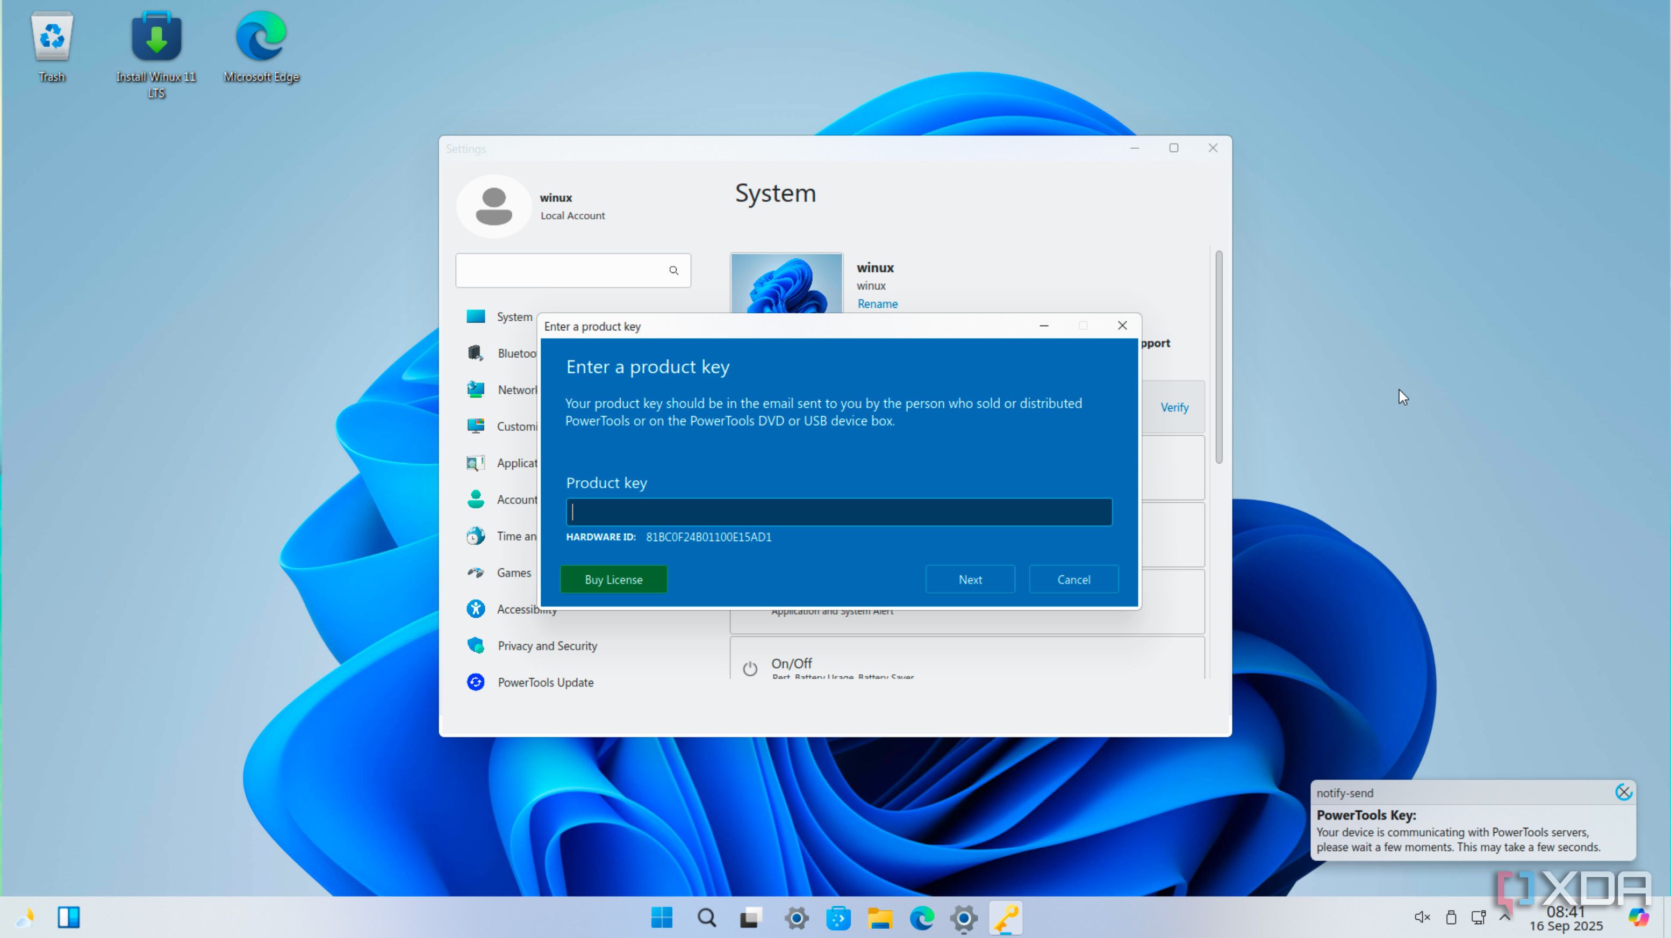
Task: Dismiss the notify-send PowerTools Key notification
Action: [x=1624, y=791]
